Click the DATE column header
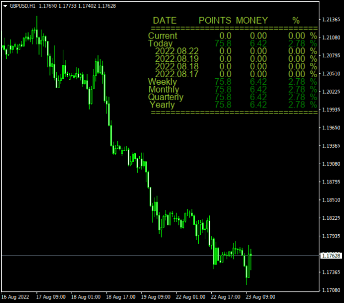Viewport: 344px width, 303px height. coord(165,20)
